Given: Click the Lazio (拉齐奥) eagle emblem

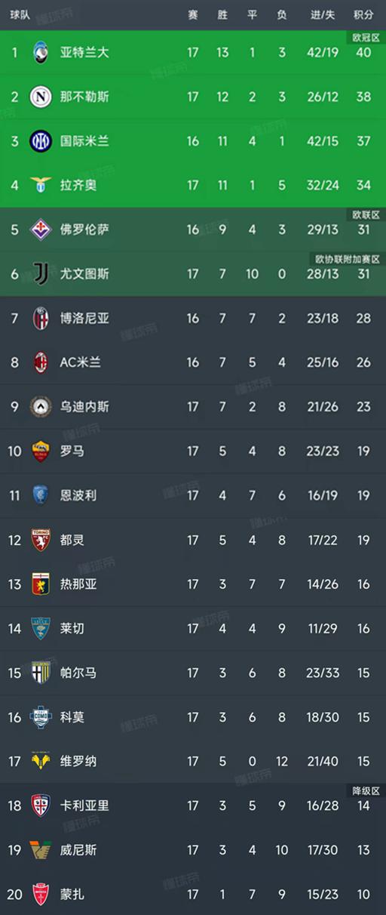Looking at the screenshot, I should pos(40,185).
